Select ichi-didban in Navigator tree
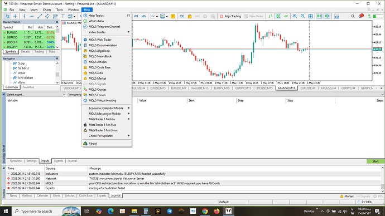The image size is (385, 216). [x=26, y=77]
